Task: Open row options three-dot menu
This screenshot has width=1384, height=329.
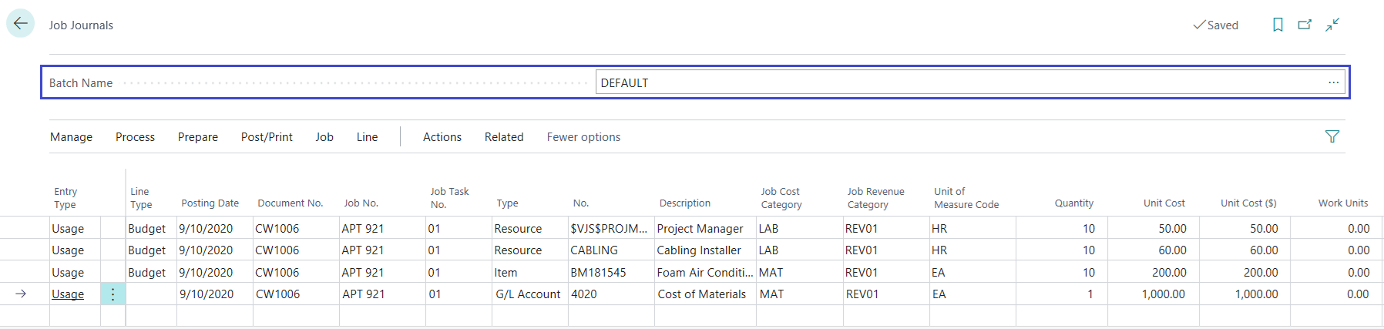Action: click(x=113, y=294)
